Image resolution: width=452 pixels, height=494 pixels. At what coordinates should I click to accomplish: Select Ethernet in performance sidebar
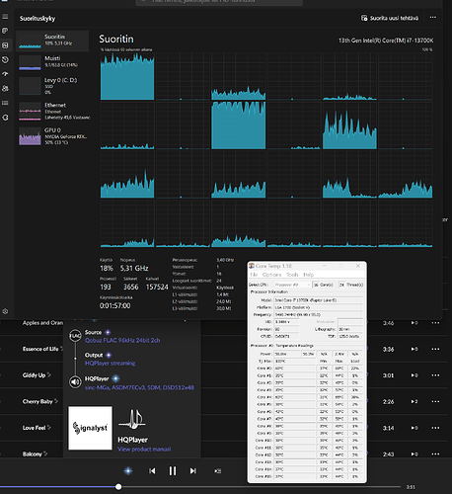coord(52,111)
